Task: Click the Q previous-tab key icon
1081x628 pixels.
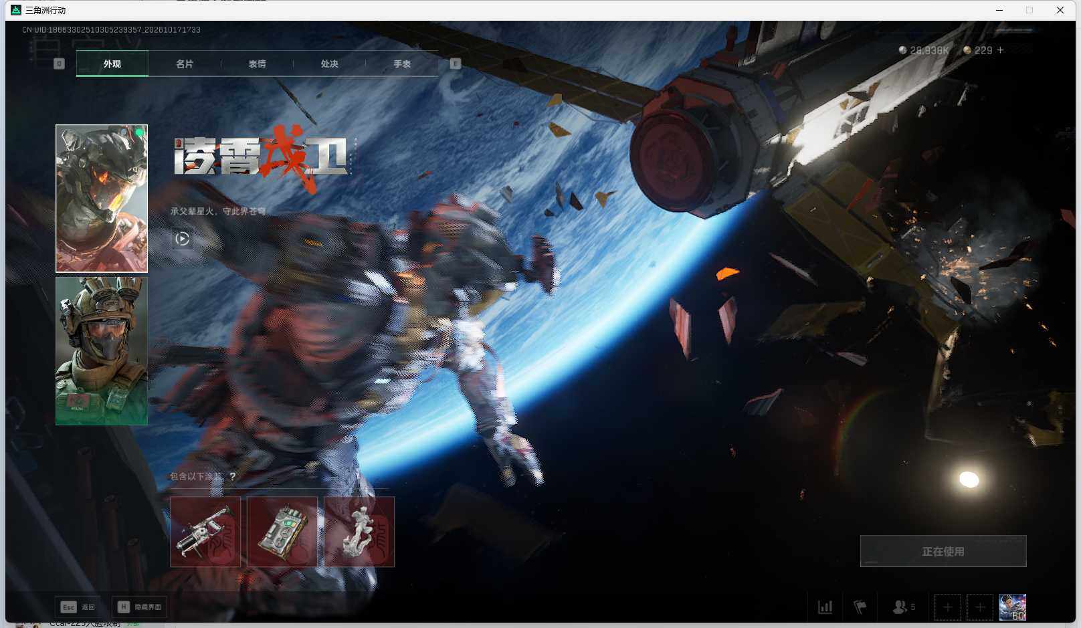Action: pyautogui.click(x=59, y=64)
